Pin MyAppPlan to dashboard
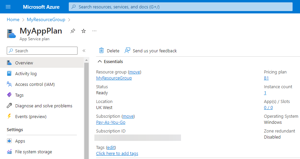The height and width of the screenshot is (159, 300). pos(73,31)
